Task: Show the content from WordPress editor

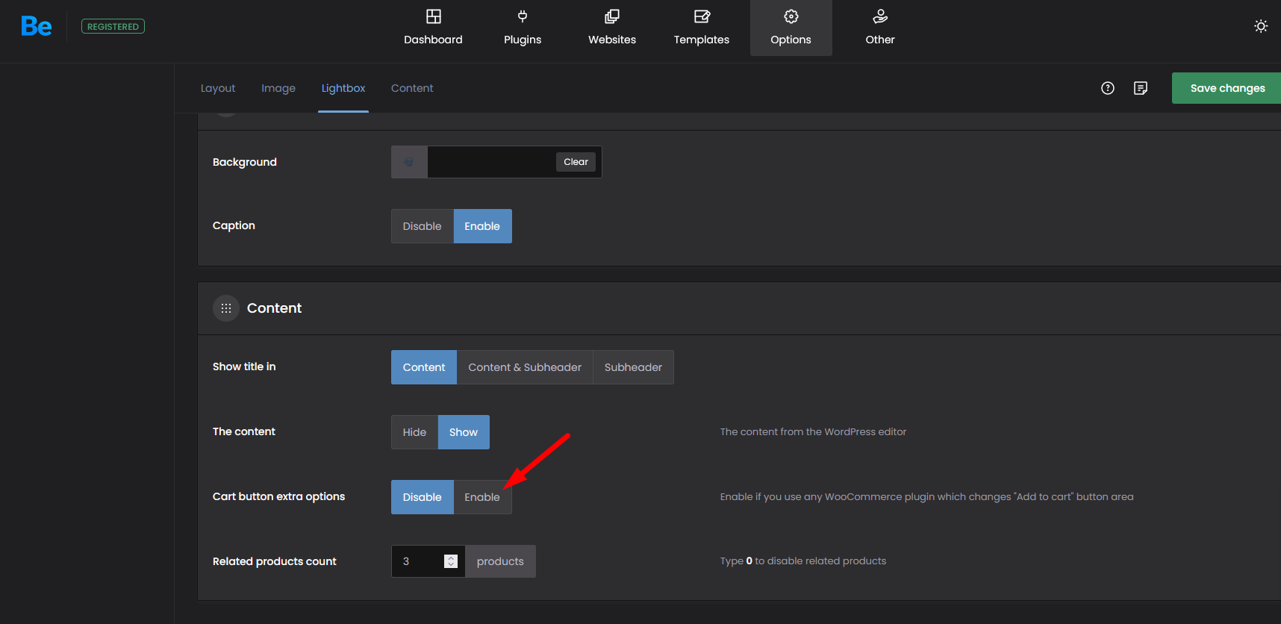Action: click(464, 432)
